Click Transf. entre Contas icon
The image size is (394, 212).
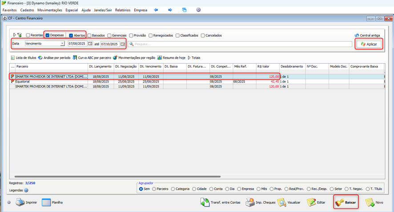[x=205, y=203]
